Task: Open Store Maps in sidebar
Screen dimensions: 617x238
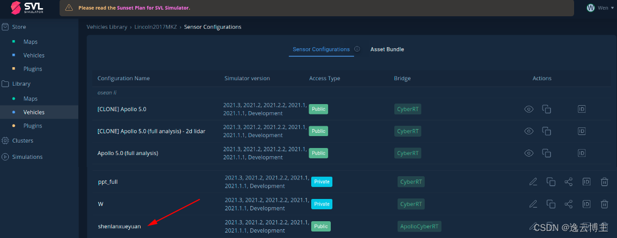Action: coord(30,42)
